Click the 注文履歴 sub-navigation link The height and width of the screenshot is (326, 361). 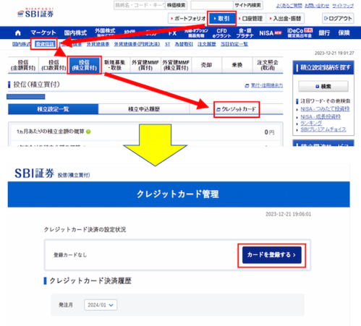[207, 44]
